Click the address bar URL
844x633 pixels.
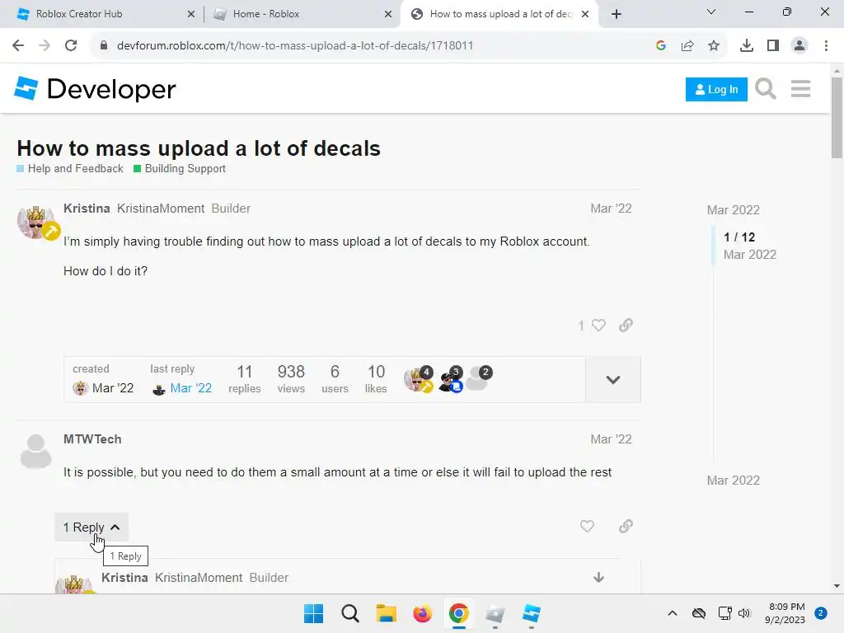click(294, 45)
